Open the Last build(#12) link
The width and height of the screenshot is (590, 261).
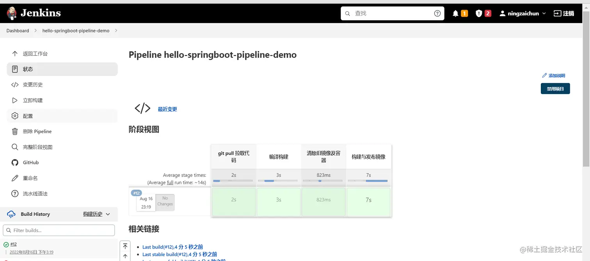172,247
